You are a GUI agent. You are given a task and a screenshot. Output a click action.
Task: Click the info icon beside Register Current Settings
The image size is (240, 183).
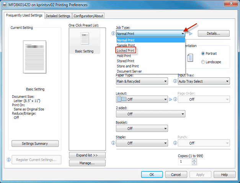coord(8,160)
